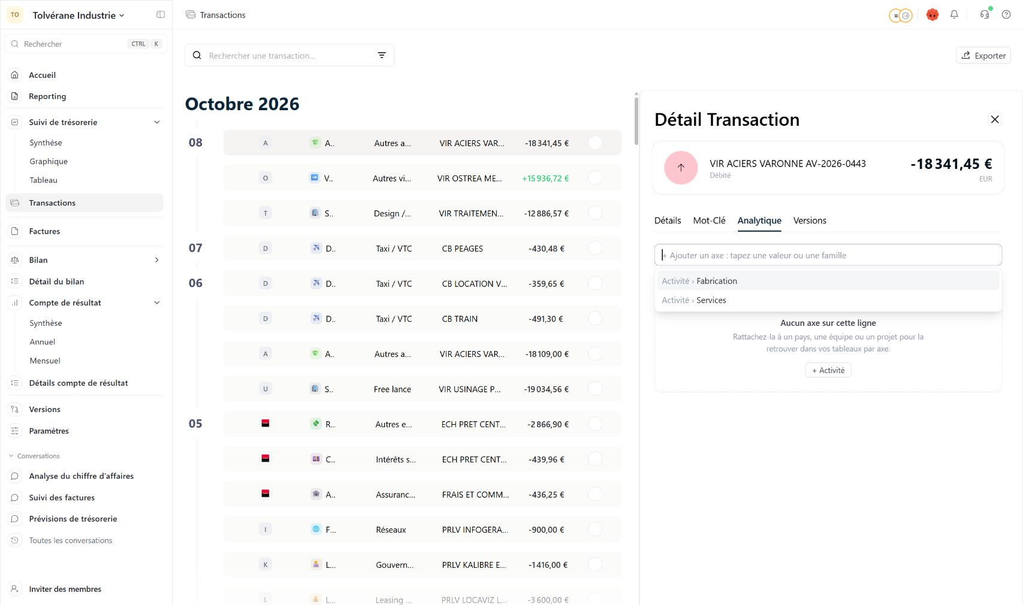Switch to Détails tab
Viewport: 1023px width, 605px height.
point(668,220)
